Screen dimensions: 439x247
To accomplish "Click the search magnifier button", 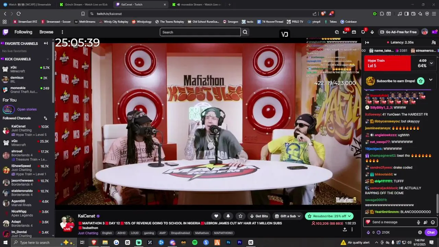I will click(x=245, y=32).
